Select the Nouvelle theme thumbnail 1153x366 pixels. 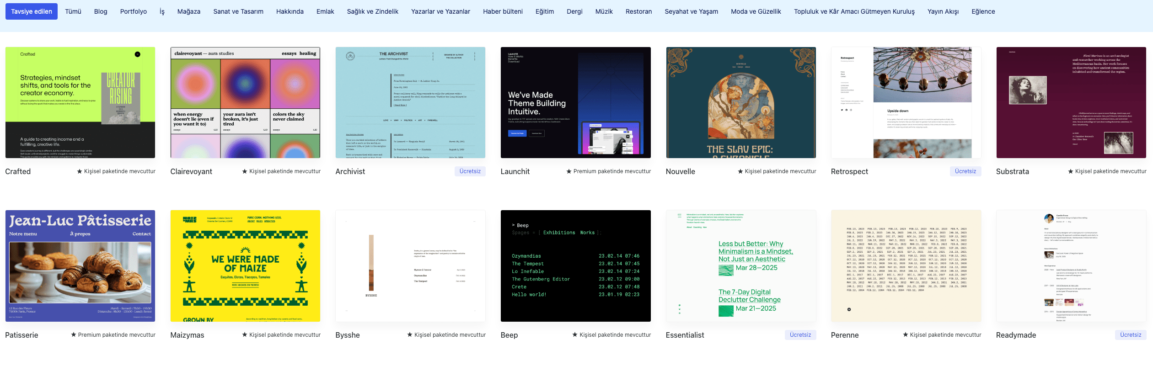[741, 102]
